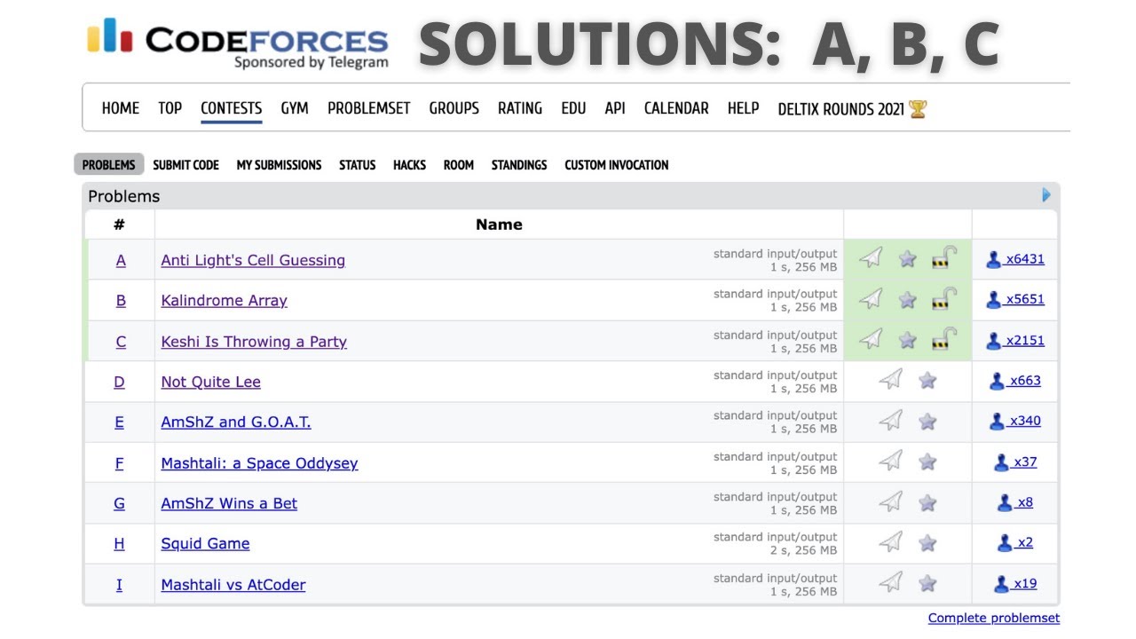Switch to MY SUBMISSIONS tab
This screenshot has height=639, width=1136.
pyautogui.click(x=279, y=165)
